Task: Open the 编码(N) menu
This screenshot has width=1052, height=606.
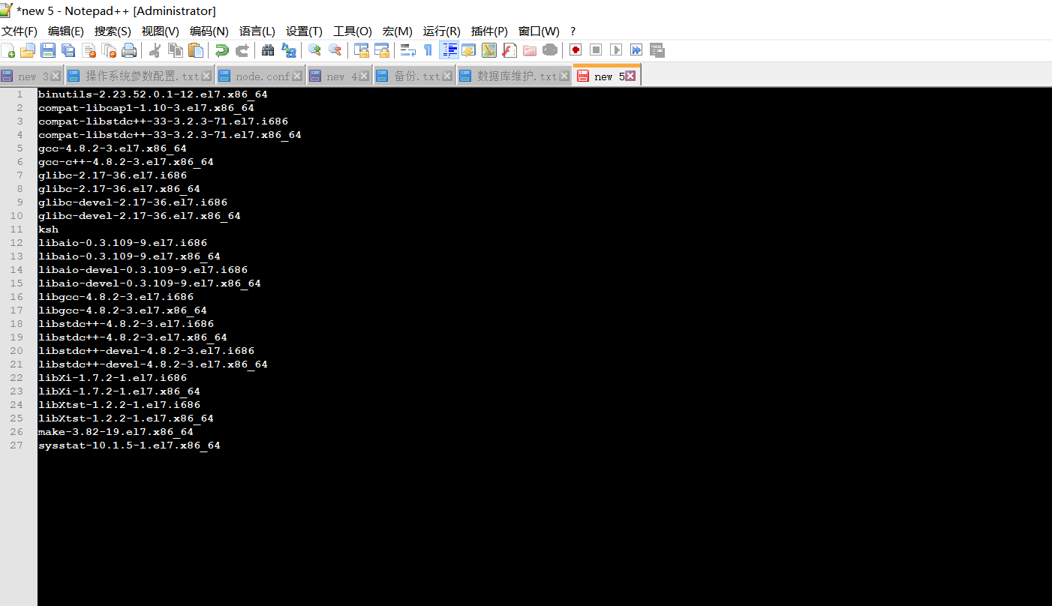Action: click(x=209, y=31)
